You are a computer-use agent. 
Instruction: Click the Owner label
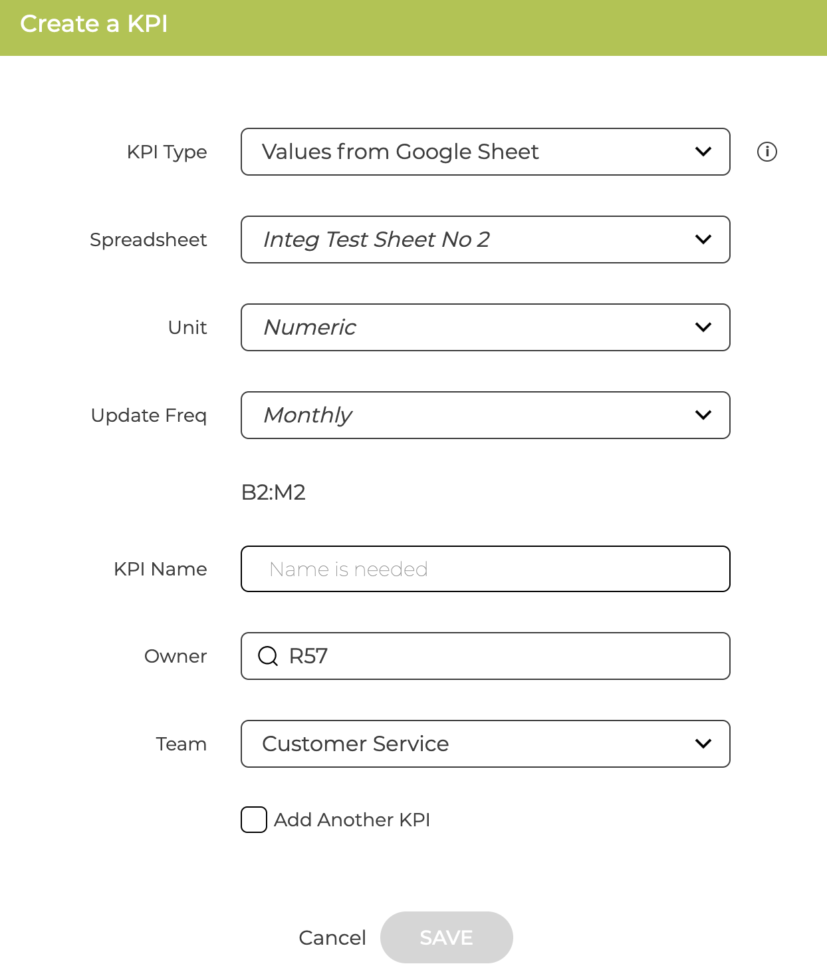point(176,656)
